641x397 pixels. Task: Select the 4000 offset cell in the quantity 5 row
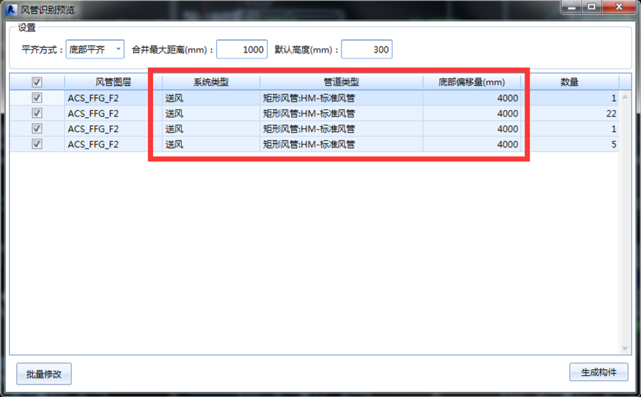472,144
